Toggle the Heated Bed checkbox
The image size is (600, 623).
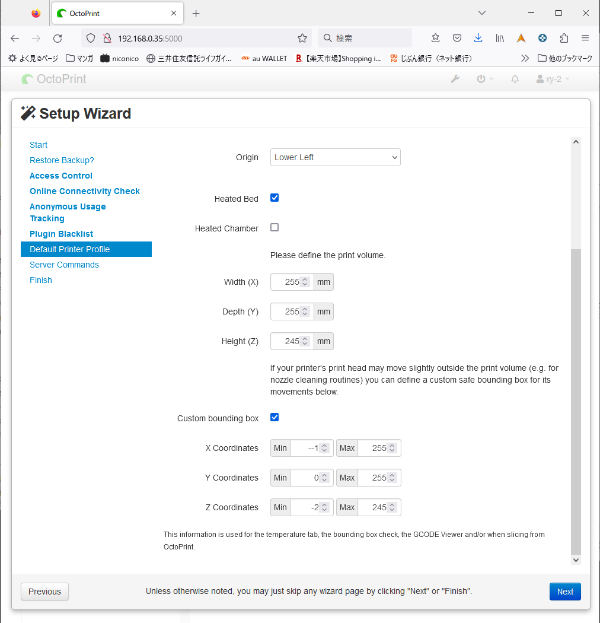275,198
